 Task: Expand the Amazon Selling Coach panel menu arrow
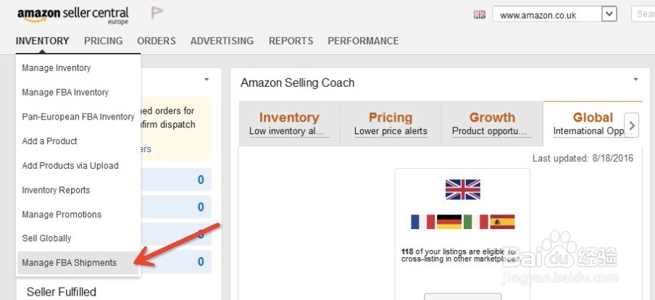pos(635,80)
